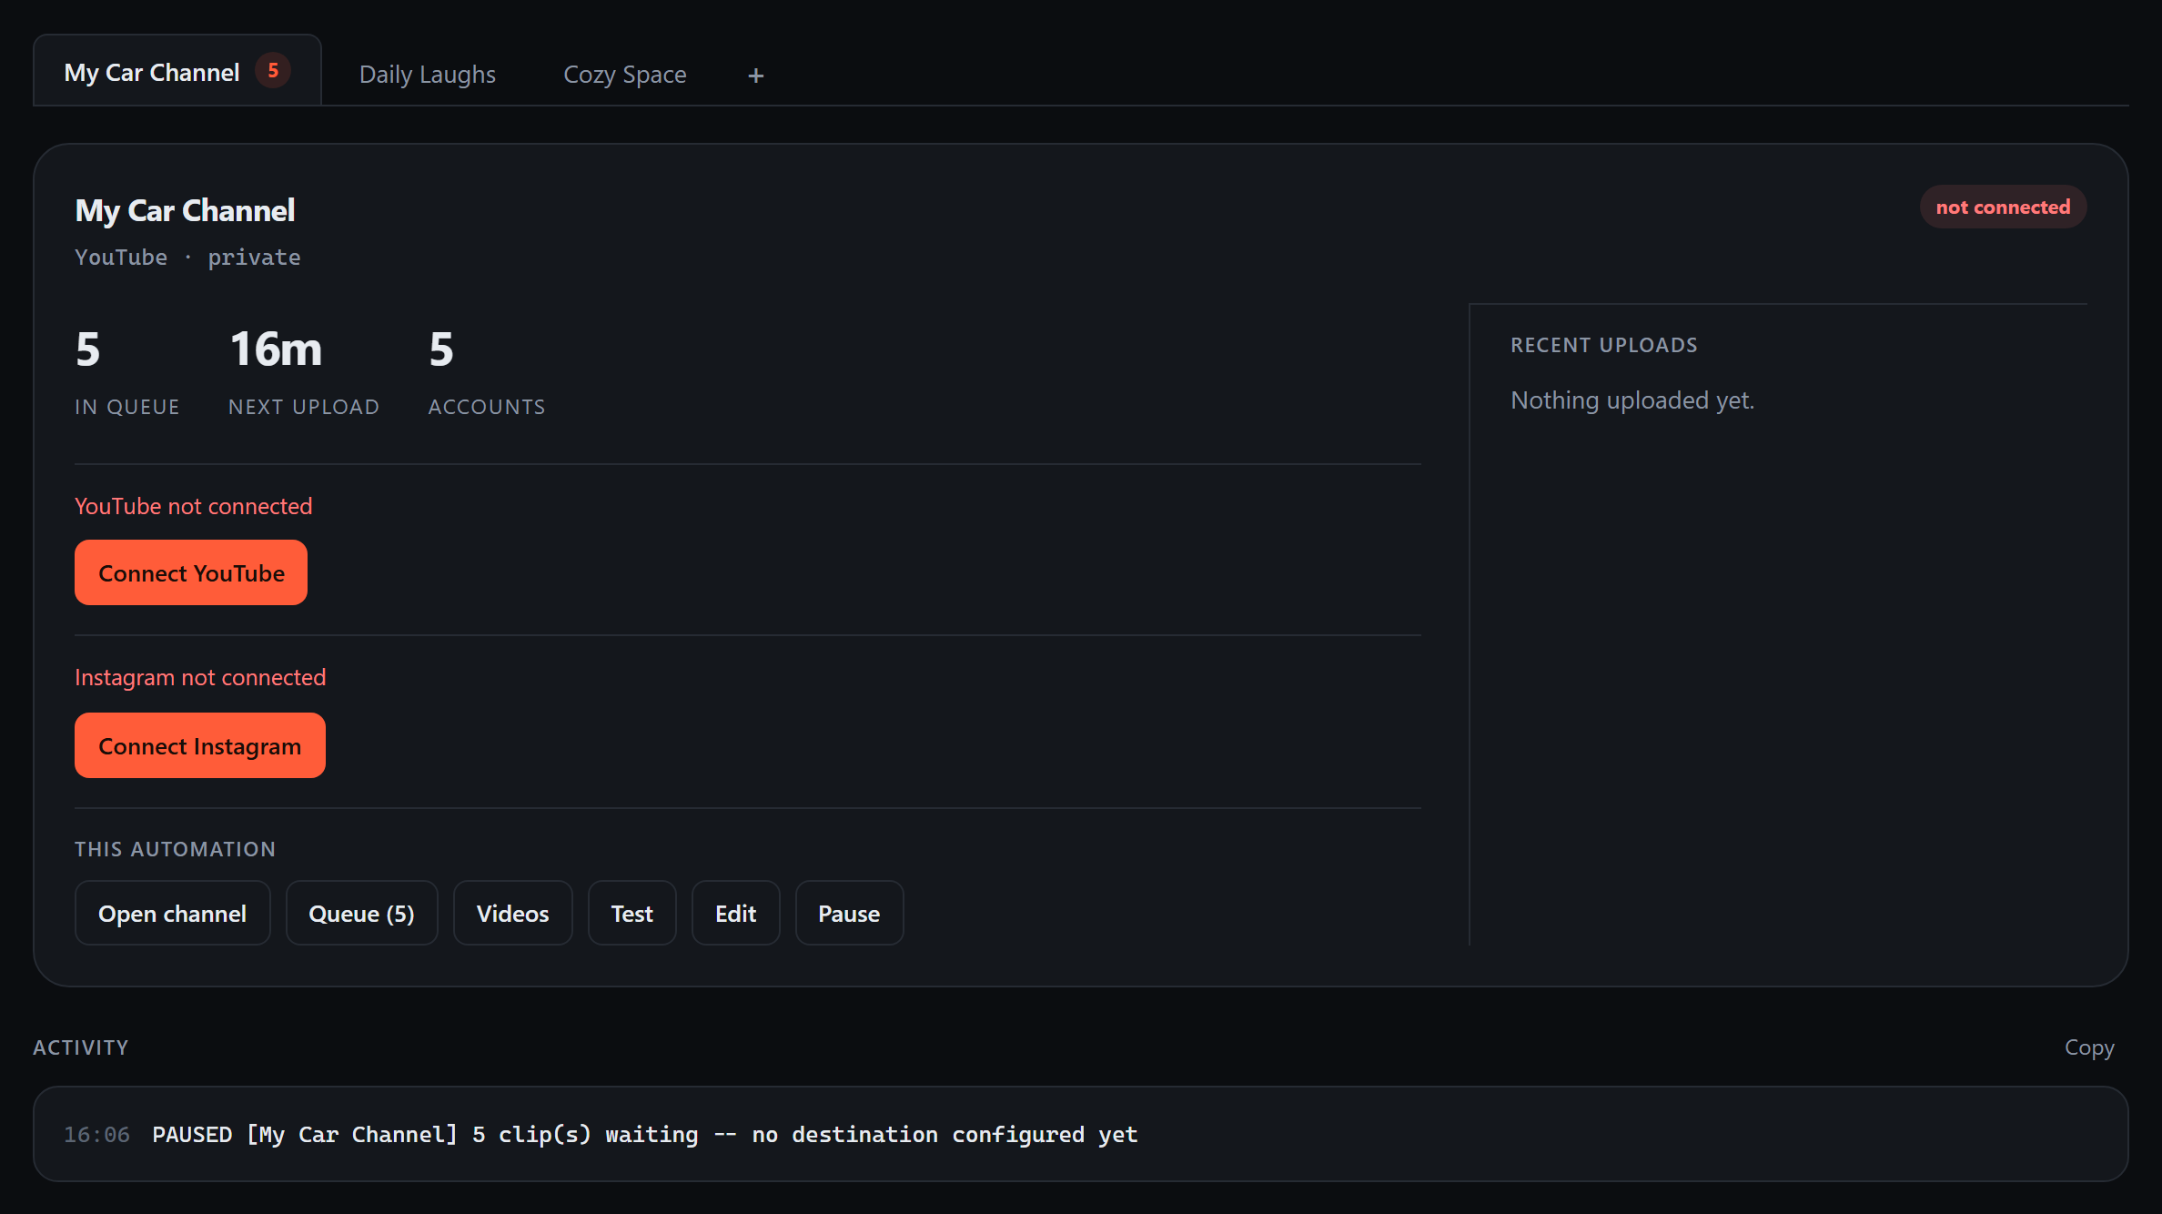
Task: Copy the activity log
Action: tap(2089, 1047)
